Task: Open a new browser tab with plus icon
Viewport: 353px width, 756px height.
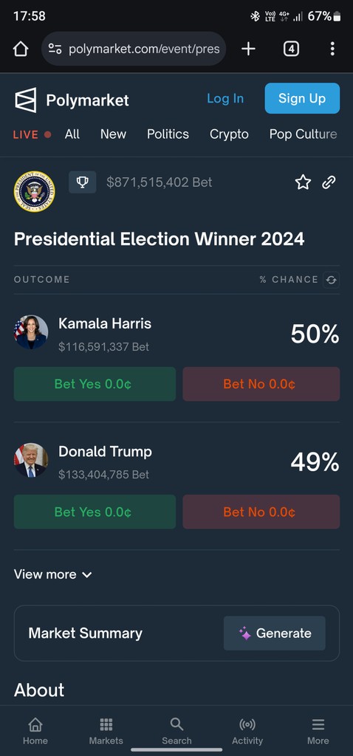Action: click(248, 49)
